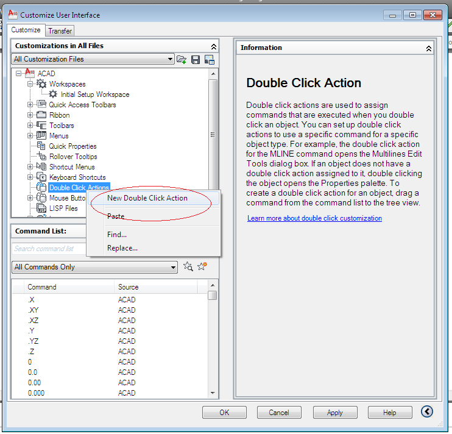Screen dimensions: 452x434
Task: Switch to the Transfer tab
Action: click(x=60, y=31)
